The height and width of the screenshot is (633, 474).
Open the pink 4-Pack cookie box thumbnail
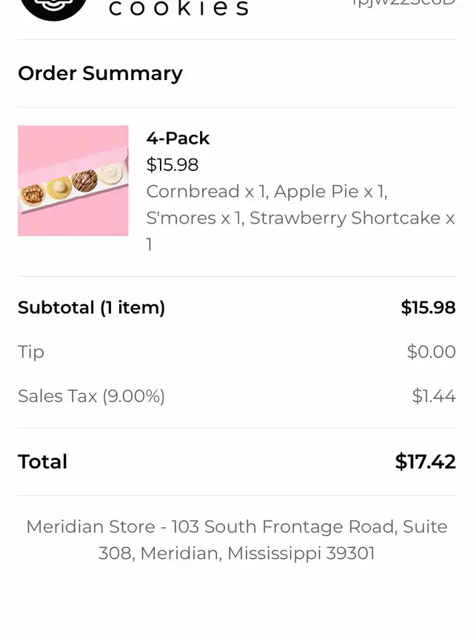pyautogui.click(x=73, y=181)
